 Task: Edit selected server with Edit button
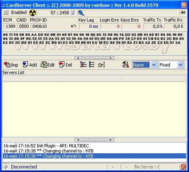click(47, 65)
